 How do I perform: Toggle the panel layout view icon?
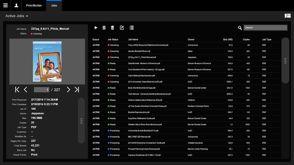288,16
